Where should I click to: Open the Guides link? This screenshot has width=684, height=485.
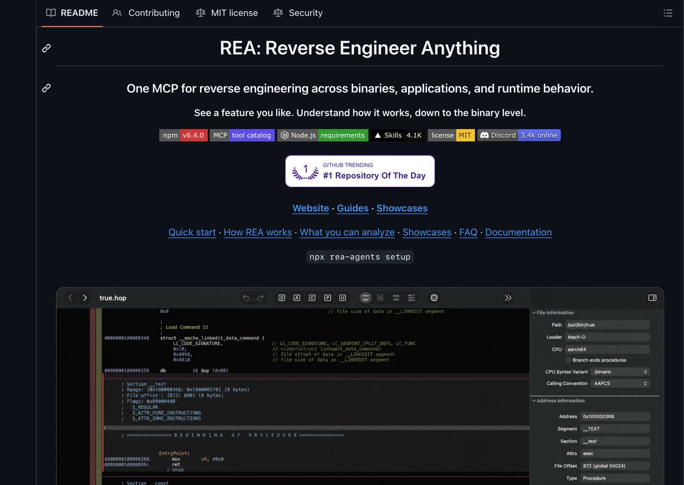(353, 208)
